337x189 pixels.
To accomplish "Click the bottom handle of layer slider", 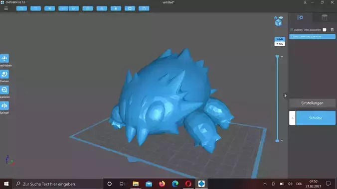I will pos(277,141).
